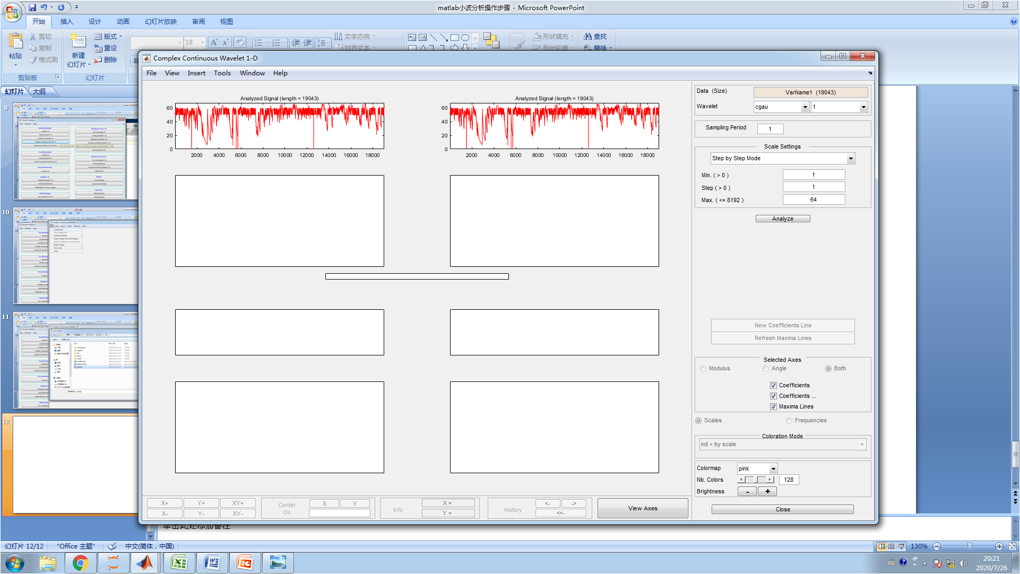
Task: Click the Find (查找) binoculars icon
Action: tap(587, 36)
